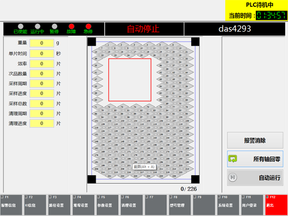The image size is (288, 216).
Task: Open F1 报警信息 alarm info page
Action: [x=11, y=205]
